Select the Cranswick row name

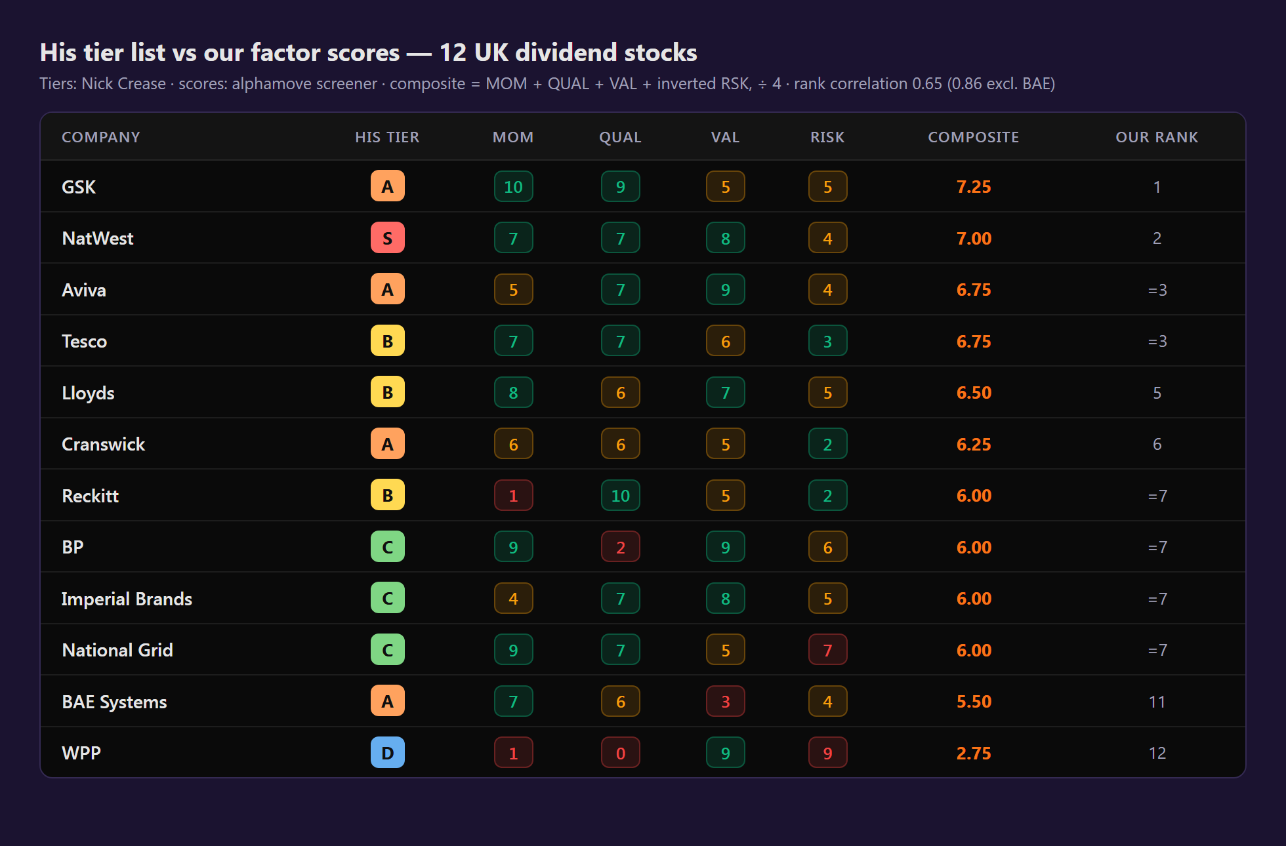(x=103, y=444)
